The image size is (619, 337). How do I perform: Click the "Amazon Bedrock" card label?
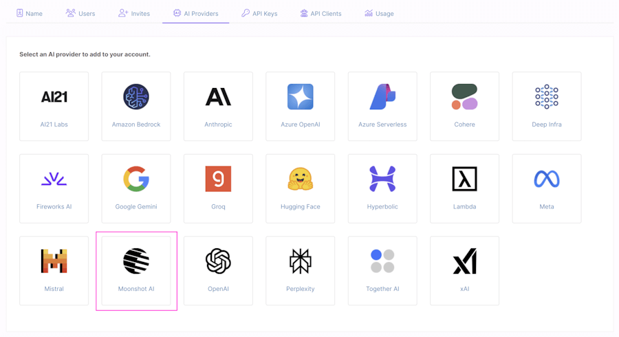pyautogui.click(x=136, y=124)
